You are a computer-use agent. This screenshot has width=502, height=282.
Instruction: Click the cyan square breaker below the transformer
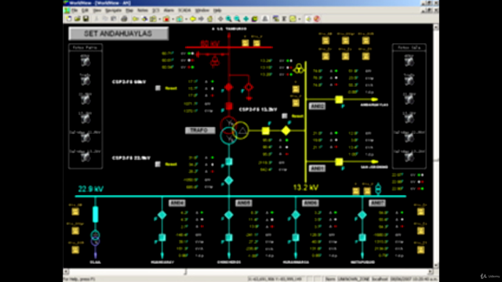coord(228,162)
